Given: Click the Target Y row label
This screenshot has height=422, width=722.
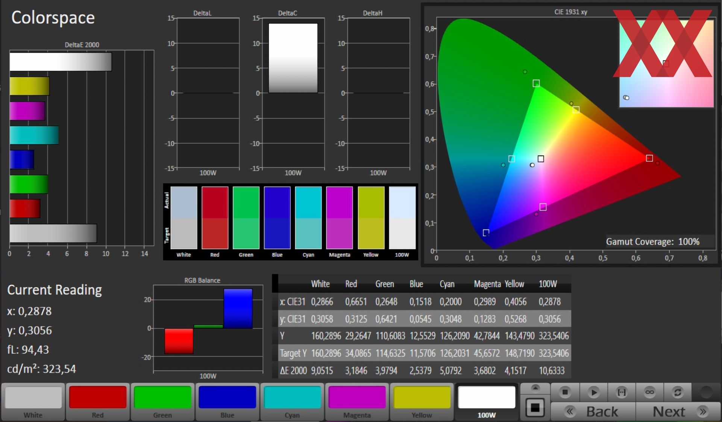Looking at the screenshot, I should [x=293, y=353].
